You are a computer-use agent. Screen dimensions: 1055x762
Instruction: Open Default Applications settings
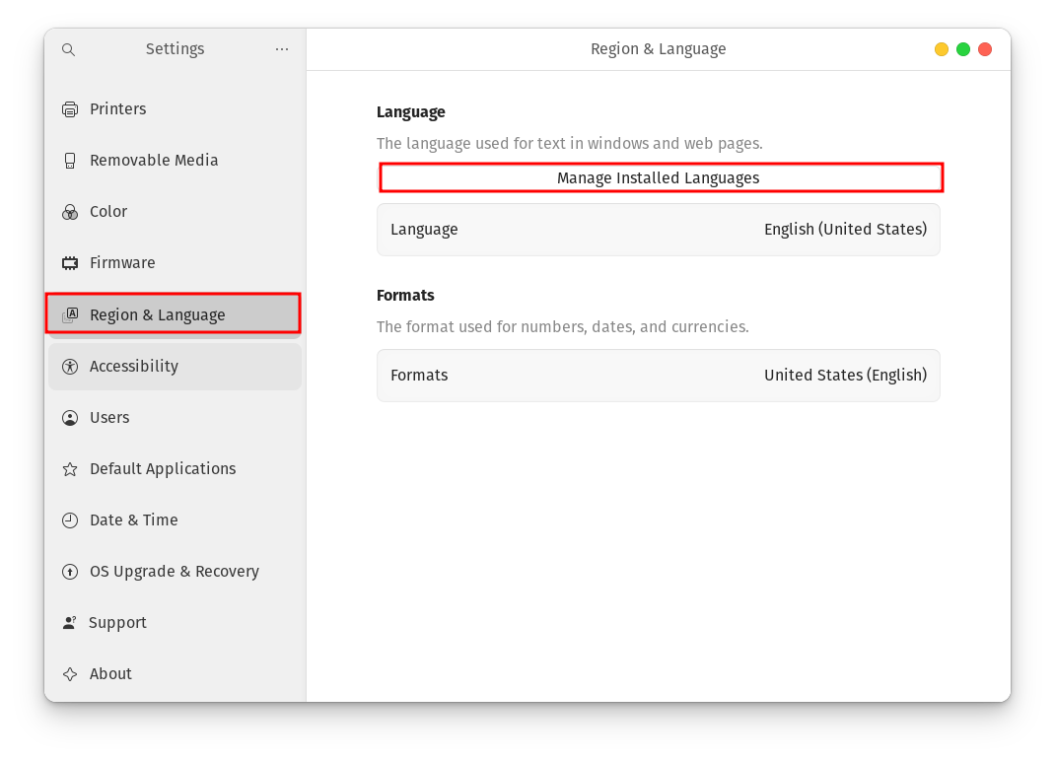[x=175, y=469]
